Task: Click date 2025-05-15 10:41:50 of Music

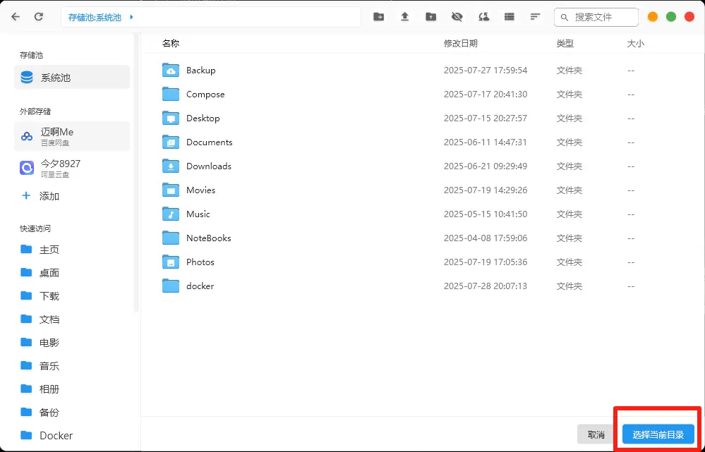Action: coord(486,214)
